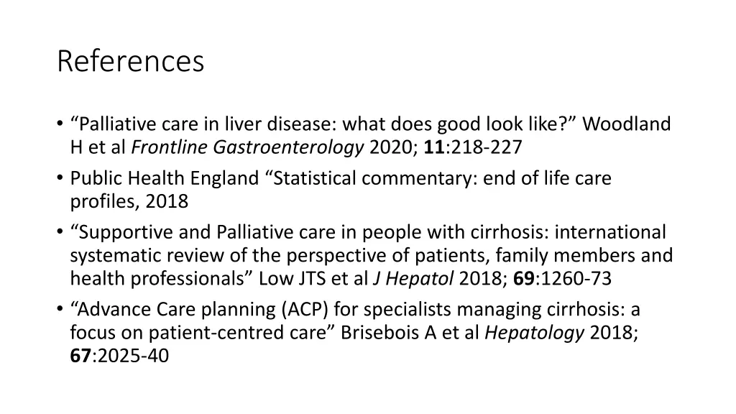The image size is (736, 414).
Task: Click the bold volume number 69
Action: 523,278
